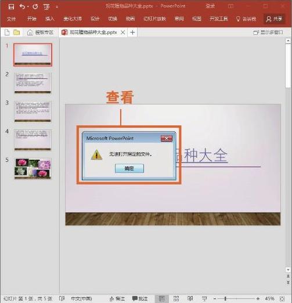Open the 开发工具 ribbon tab
The width and height of the screenshot is (292, 303).
(x=219, y=19)
